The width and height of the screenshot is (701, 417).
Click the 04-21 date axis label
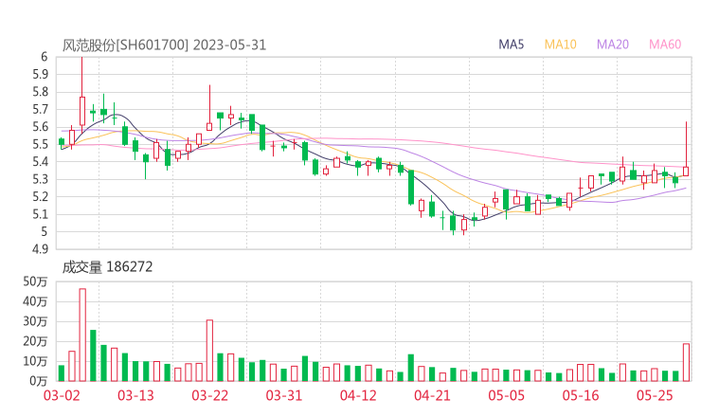tap(432, 395)
